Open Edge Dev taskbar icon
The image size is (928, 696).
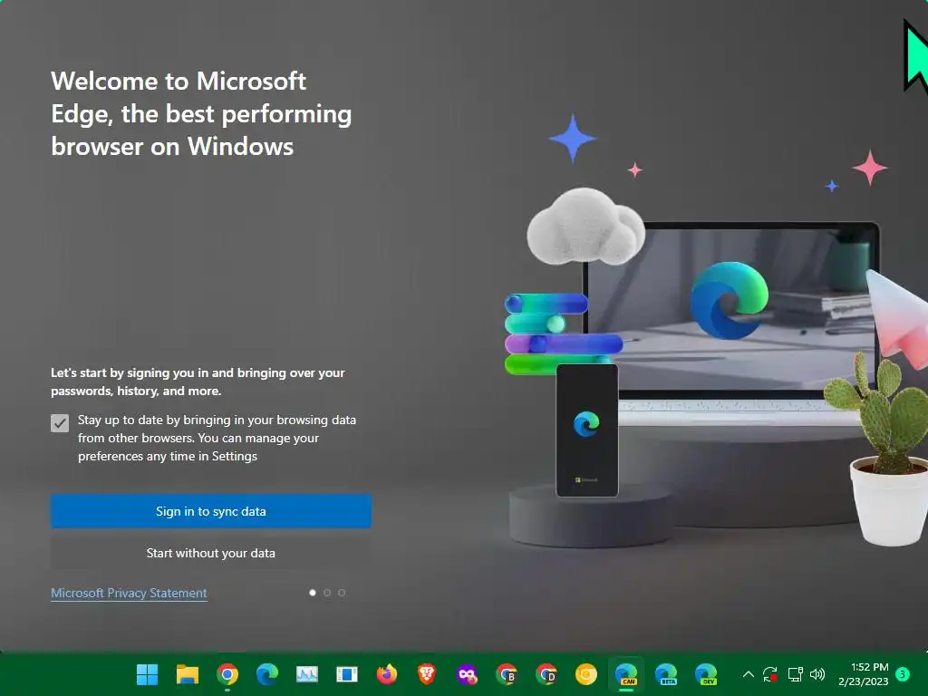(706, 674)
